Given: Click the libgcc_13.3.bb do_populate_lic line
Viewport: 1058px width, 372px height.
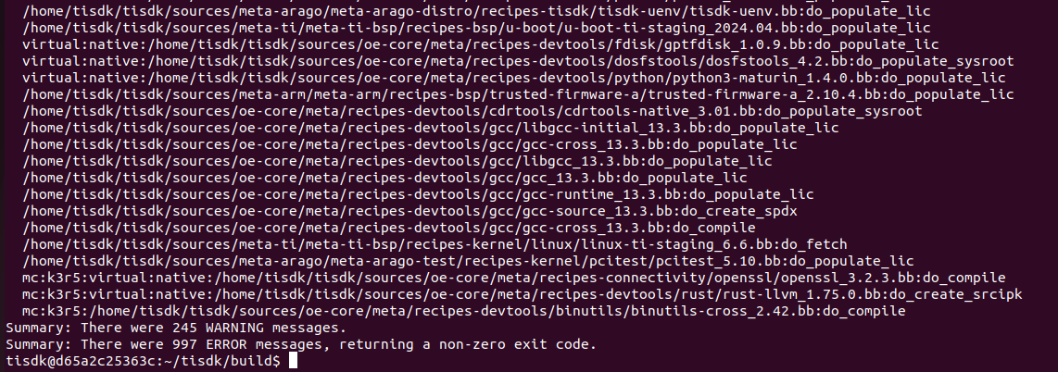Looking at the screenshot, I should click(x=397, y=161).
